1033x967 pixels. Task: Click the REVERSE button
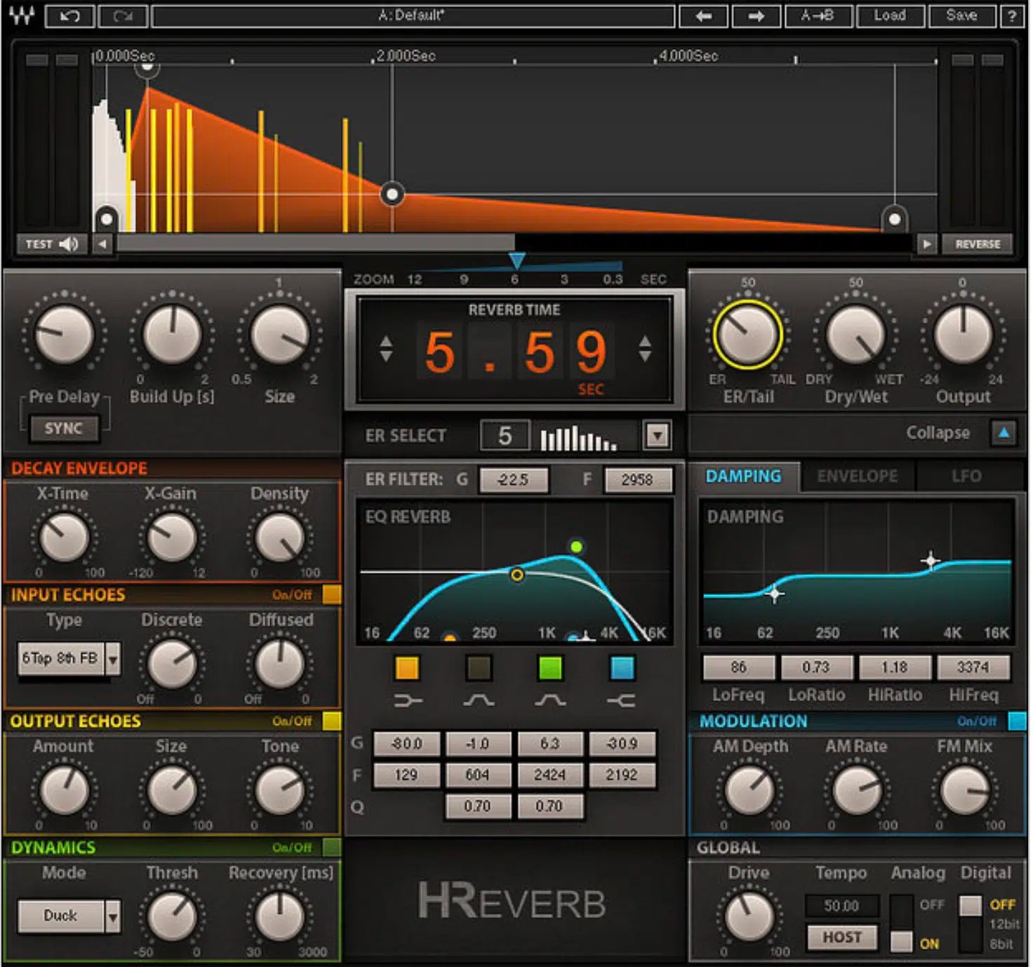point(977,244)
